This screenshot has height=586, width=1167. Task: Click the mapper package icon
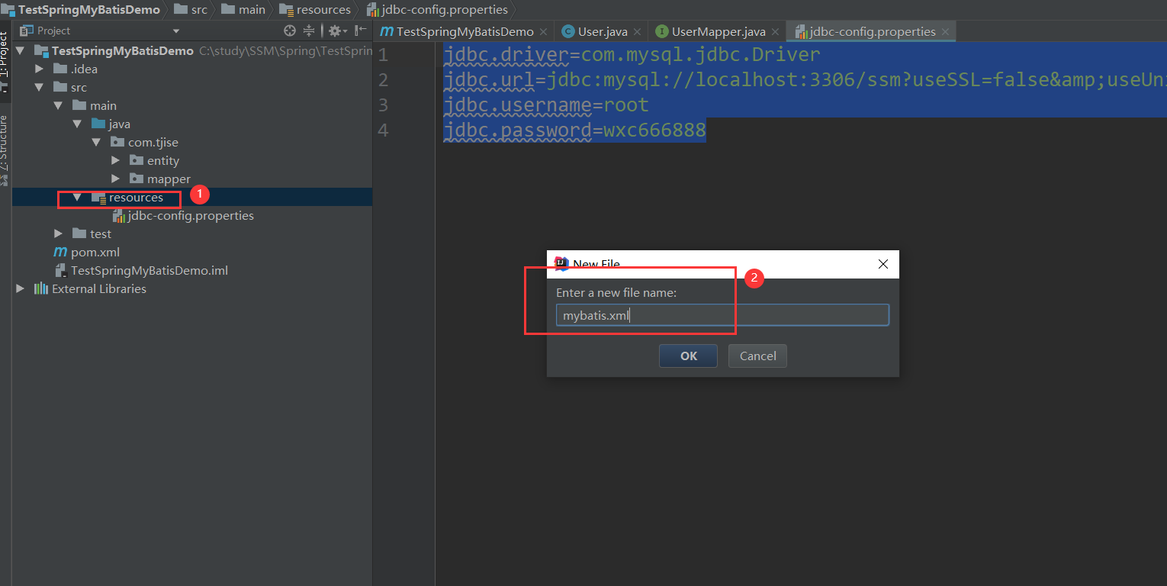tap(137, 179)
